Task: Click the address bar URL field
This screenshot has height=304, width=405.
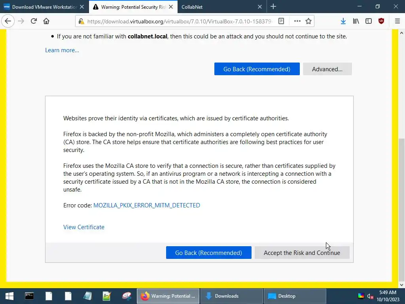Action: (180, 21)
